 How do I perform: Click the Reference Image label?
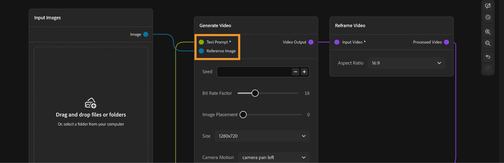(x=221, y=51)
